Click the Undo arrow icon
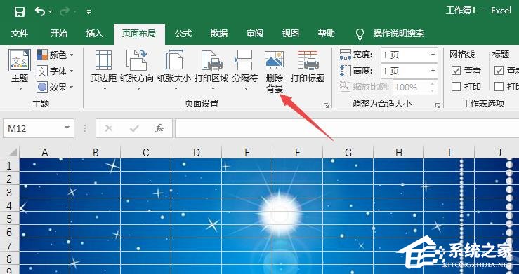The image size is (519, 274). pyautogui.click(x=40, y=11)
